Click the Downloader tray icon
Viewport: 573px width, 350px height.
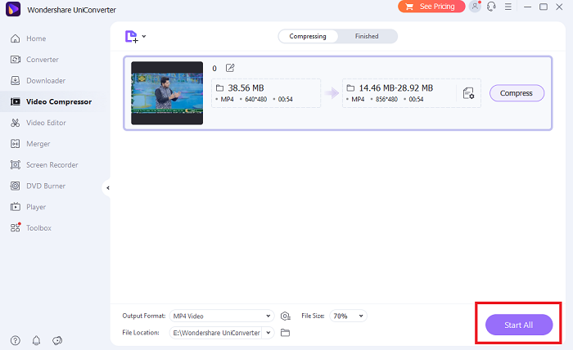[x=15, y=80]
